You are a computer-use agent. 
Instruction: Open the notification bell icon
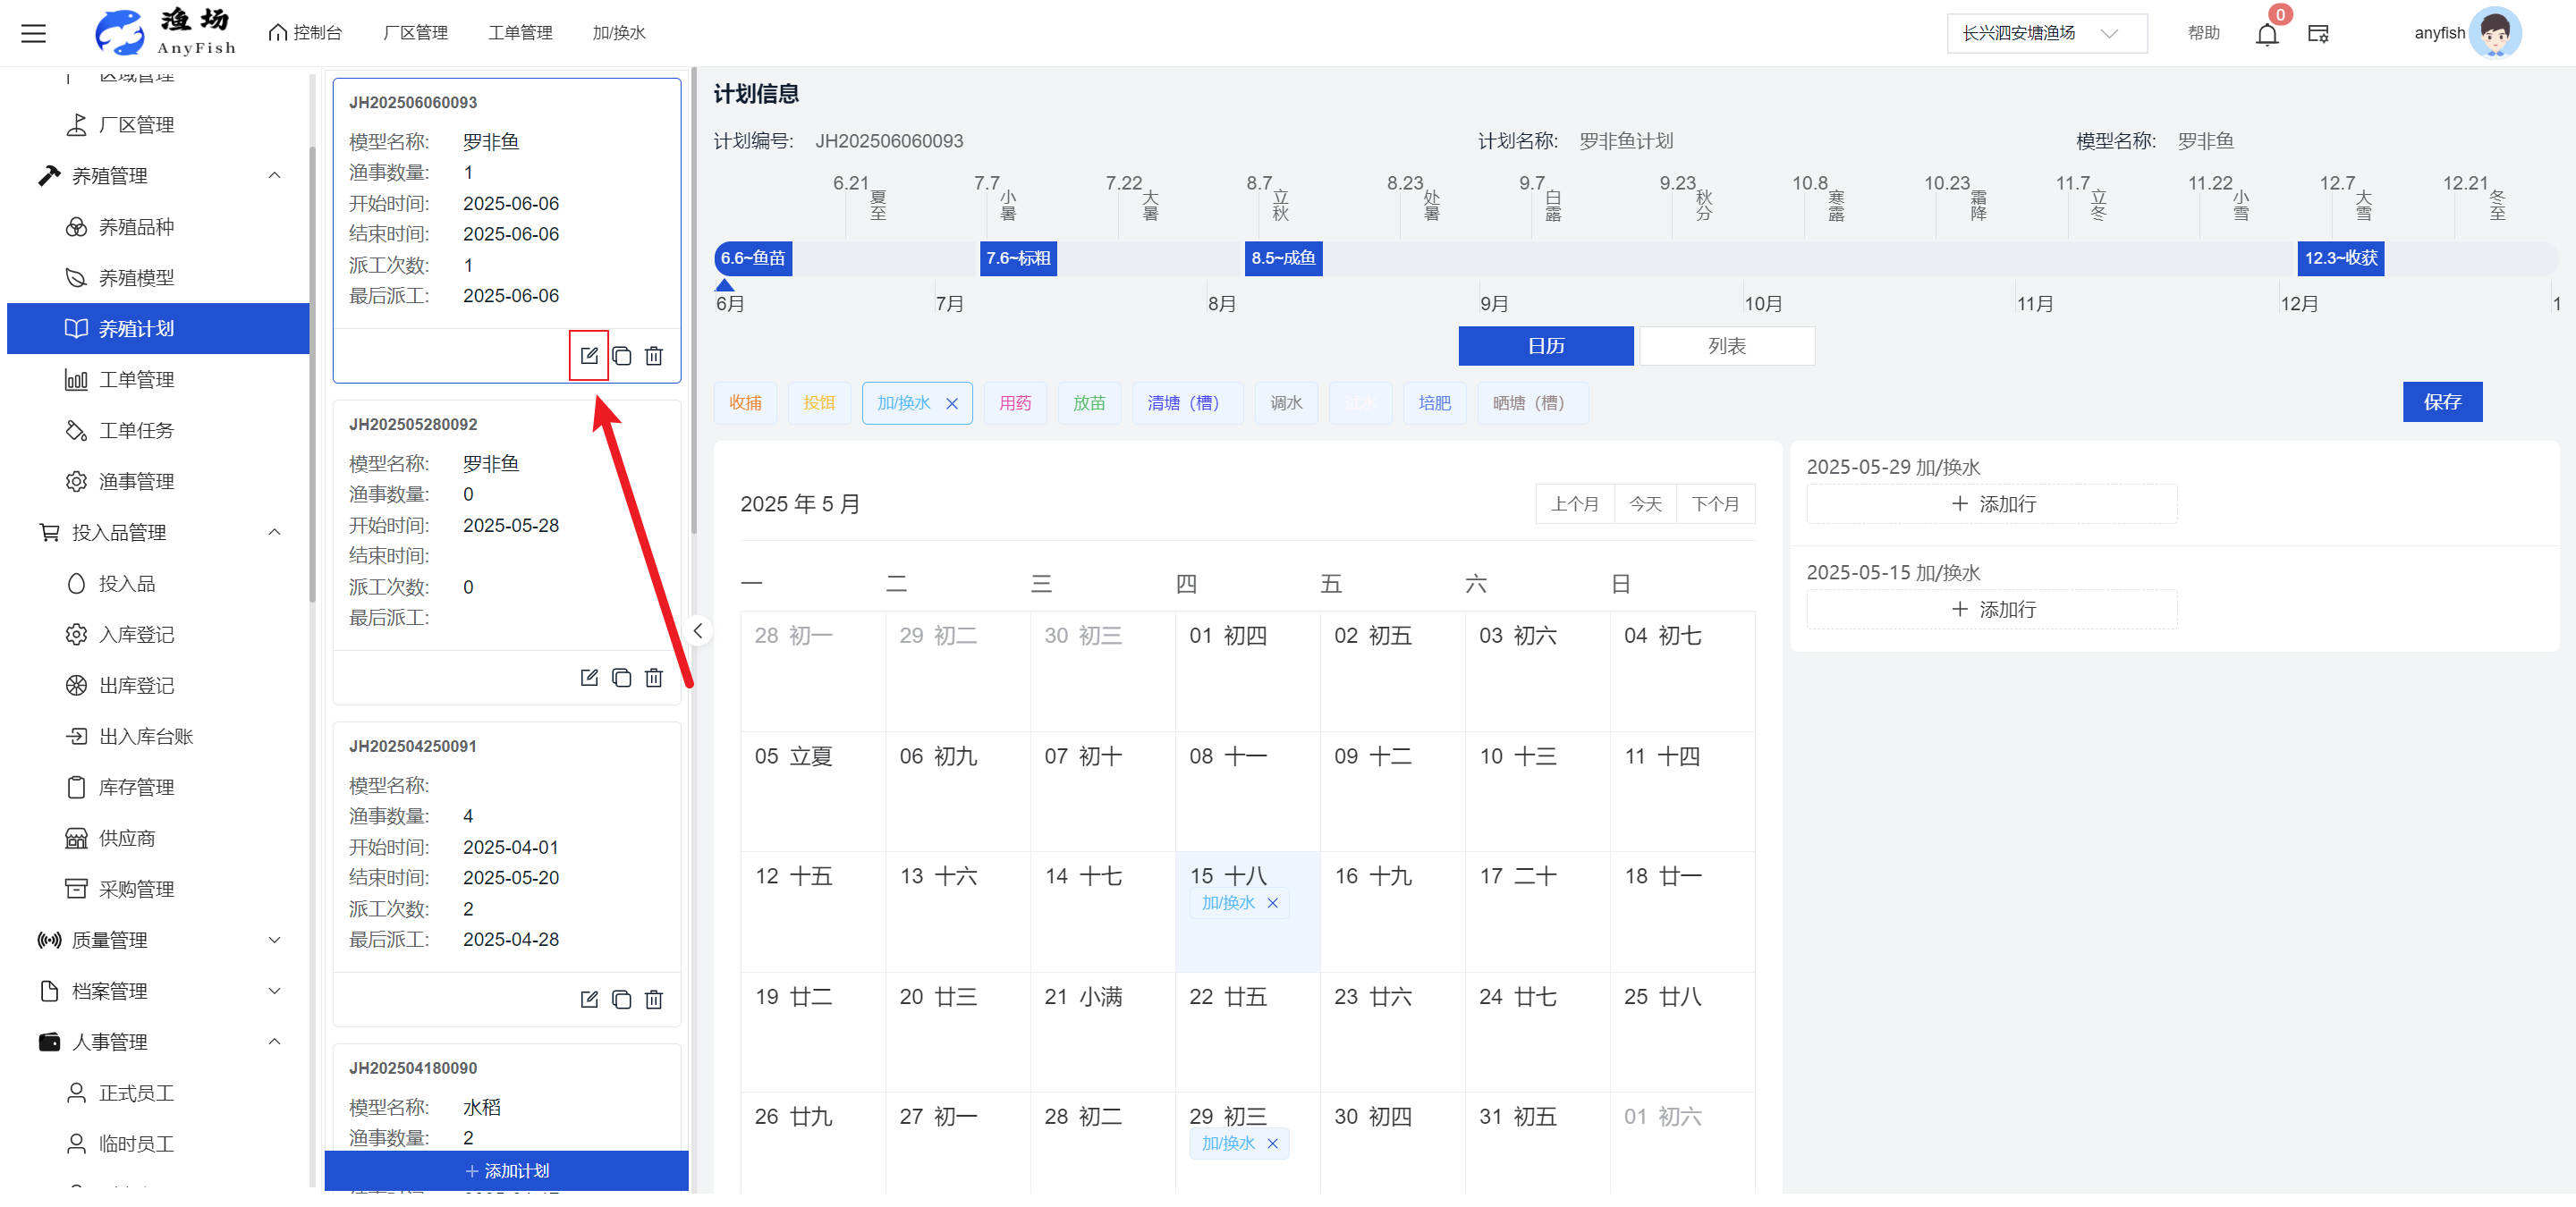(x=2266, y=34)
